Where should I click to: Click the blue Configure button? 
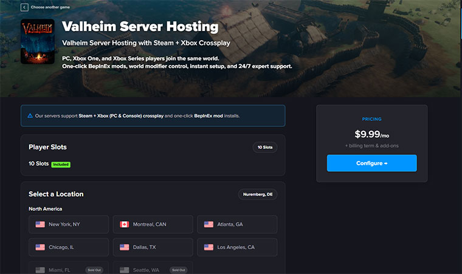[x=372, y=163]
